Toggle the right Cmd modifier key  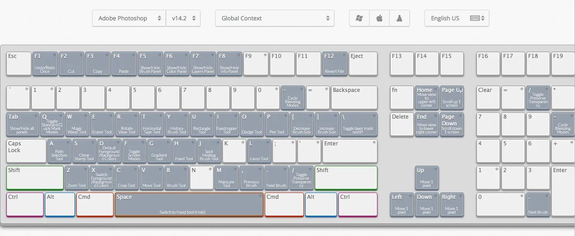(284, 205)
